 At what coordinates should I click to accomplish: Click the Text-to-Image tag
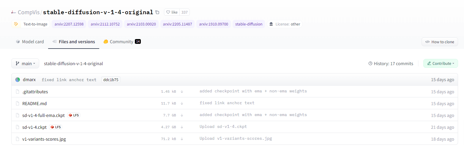click(x=31, y=24)
